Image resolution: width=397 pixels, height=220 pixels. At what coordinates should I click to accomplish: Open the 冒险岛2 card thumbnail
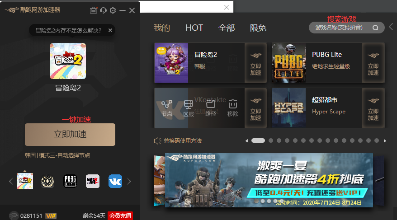[171, 63]
